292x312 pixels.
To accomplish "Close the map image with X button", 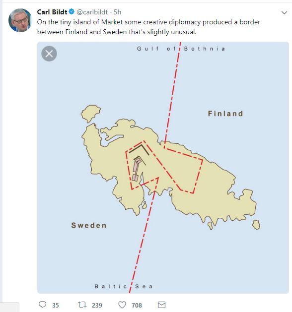I will point(49,54).
